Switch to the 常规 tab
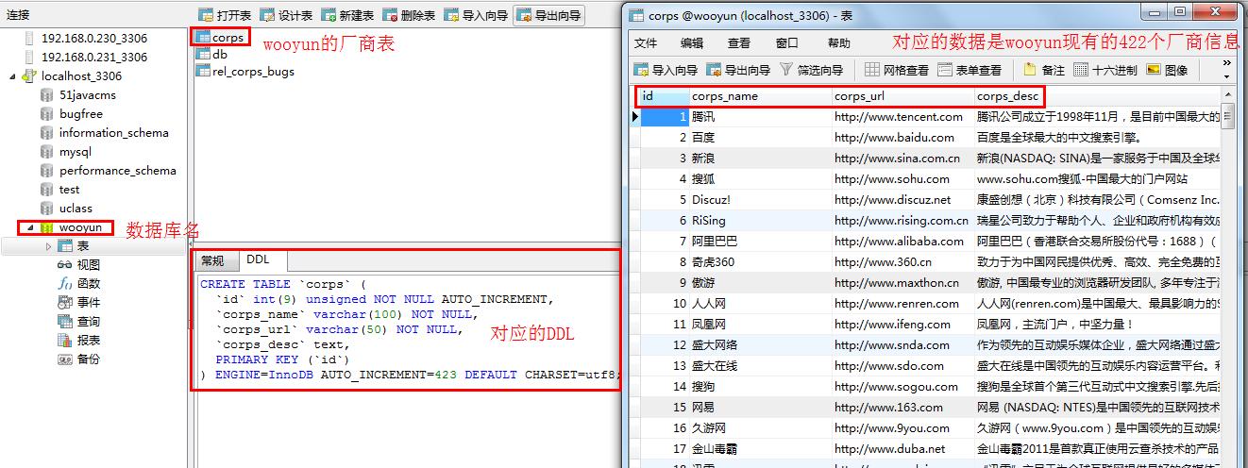 212,261
